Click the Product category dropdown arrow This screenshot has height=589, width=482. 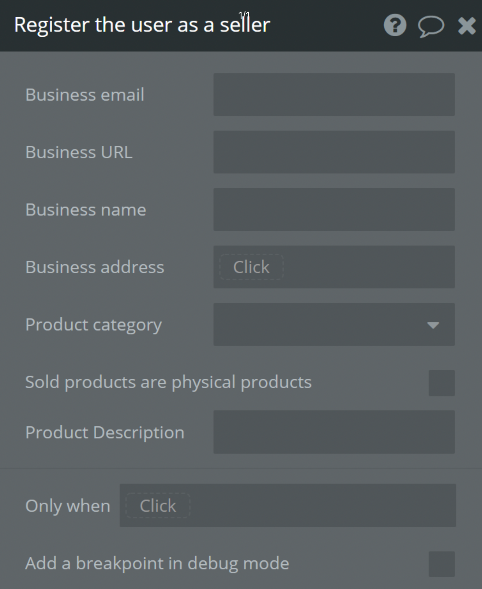tap(433, 325)
